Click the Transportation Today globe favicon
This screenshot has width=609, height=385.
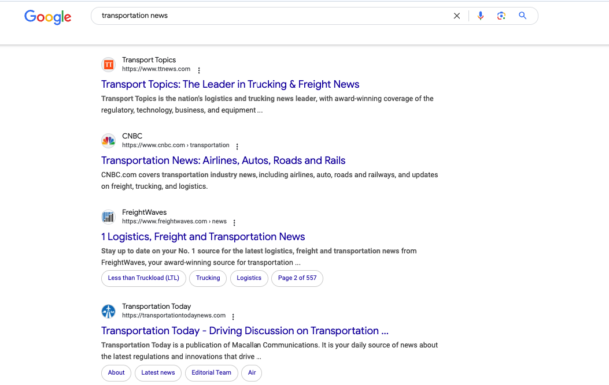click(x=108, y=311)
